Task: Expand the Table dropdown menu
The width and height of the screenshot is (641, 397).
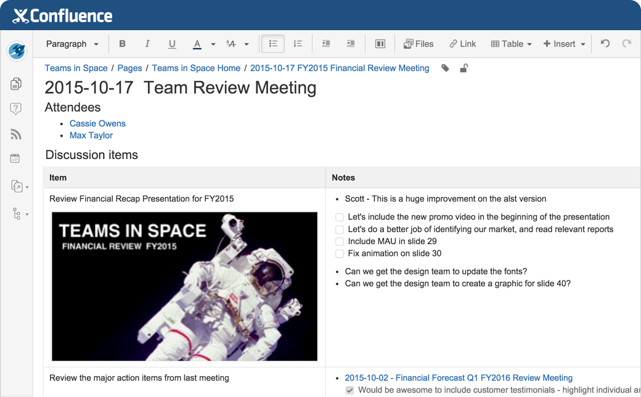Action: point(511,44)
